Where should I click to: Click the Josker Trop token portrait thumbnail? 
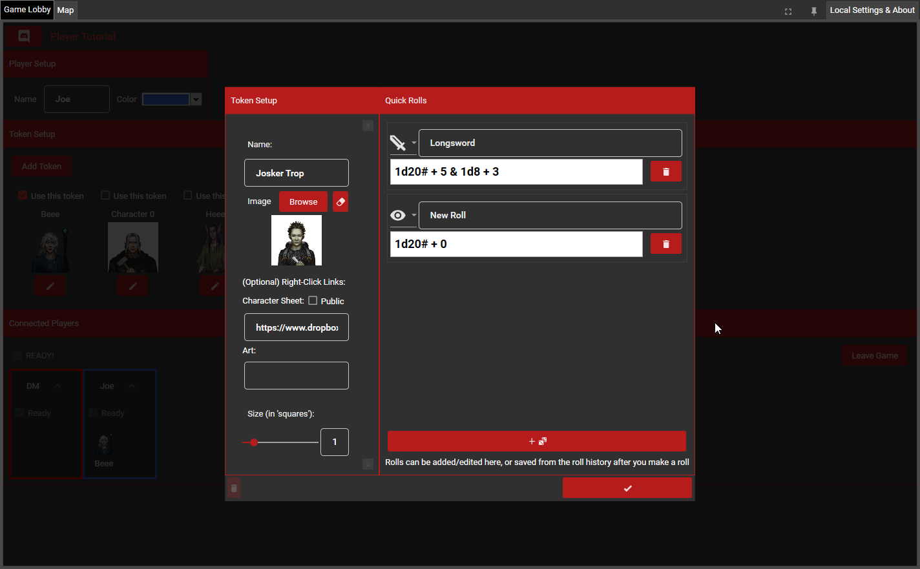pos(297,240)
